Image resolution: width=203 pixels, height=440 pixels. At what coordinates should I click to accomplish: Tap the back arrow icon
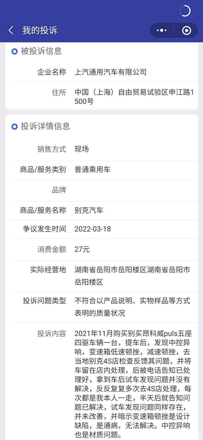pos(11,30)
